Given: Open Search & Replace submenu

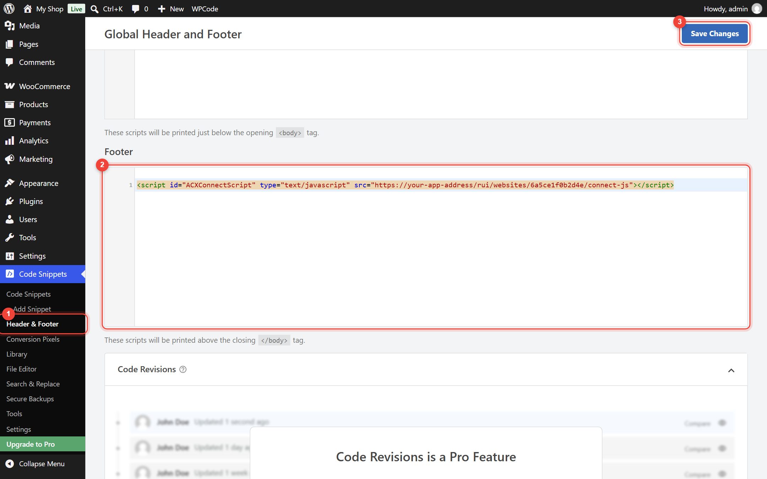Looking at the screenshot, I should pos(33,384).
